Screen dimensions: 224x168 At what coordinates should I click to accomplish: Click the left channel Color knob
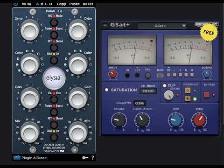coord(30,65)
